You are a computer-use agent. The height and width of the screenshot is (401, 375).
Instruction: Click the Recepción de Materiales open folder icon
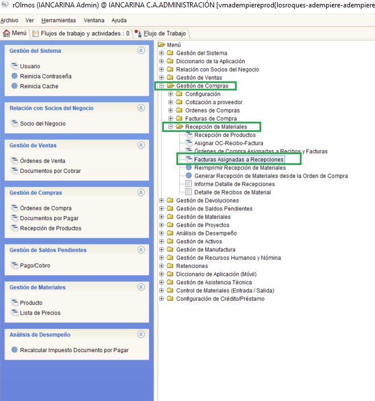pyautogui.click(x=180, y=127)
